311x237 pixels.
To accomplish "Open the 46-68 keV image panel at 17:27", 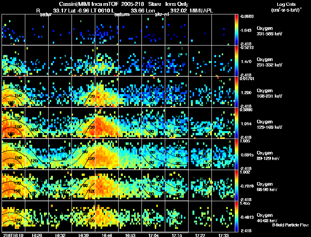I will (x=200, y=216).
